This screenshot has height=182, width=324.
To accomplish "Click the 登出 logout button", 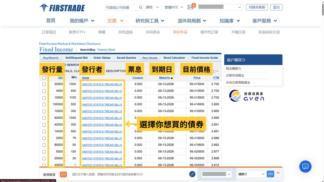I will tap(276, 7).
